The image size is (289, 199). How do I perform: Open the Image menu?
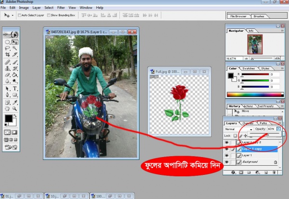(x=24, y=8)
